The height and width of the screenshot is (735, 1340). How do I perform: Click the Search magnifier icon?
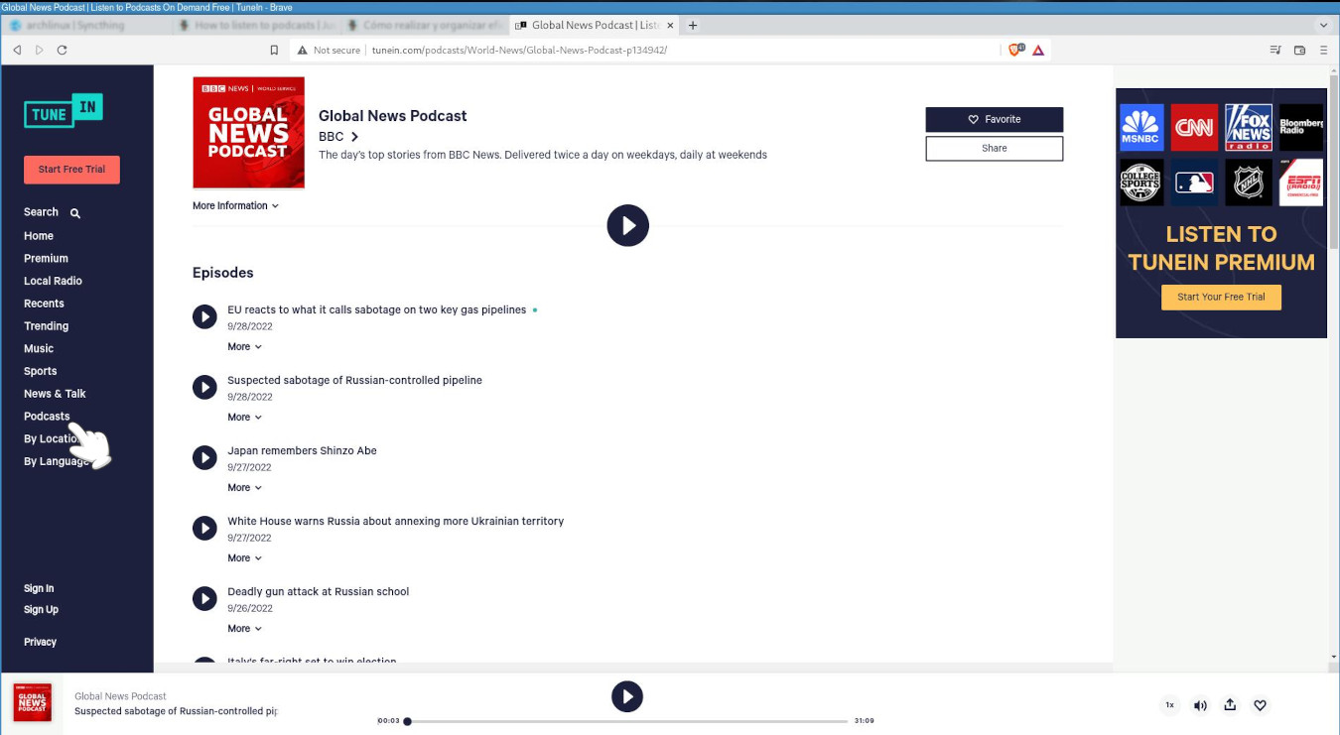click(x=75, y=213)
